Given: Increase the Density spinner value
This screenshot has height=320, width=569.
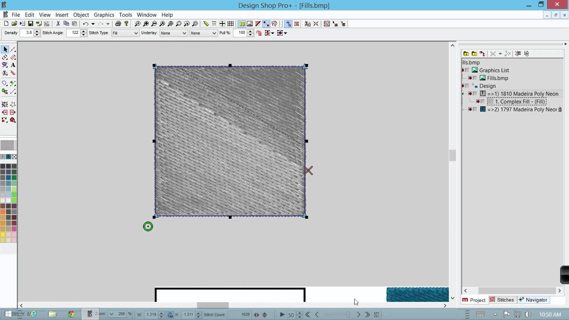Looking at the screenshot, I should (37, 31).
